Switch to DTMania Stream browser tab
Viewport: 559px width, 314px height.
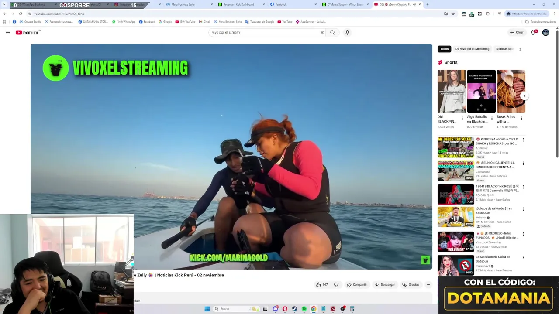[345, 4]
